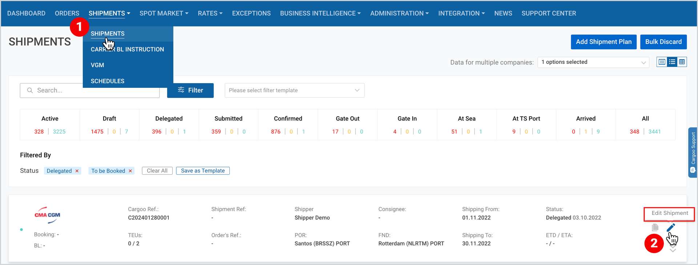
Task: Remove the To be Booked filter
Action: 130,171
